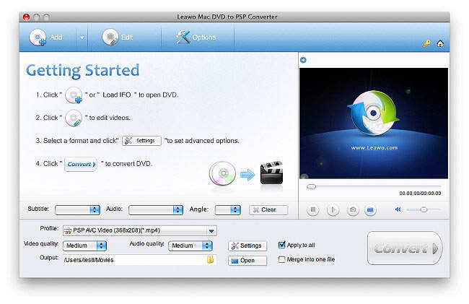Image resolution: width=469 pixels, height=304 pixels.
Task: Click the Getting Started heading
Action: 82,71
